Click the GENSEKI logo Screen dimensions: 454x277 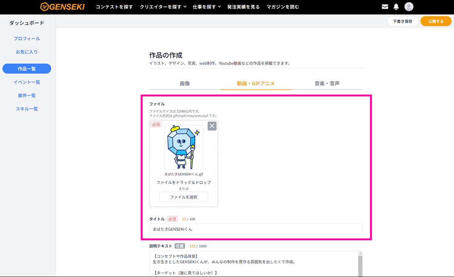[x=62, y=7]
